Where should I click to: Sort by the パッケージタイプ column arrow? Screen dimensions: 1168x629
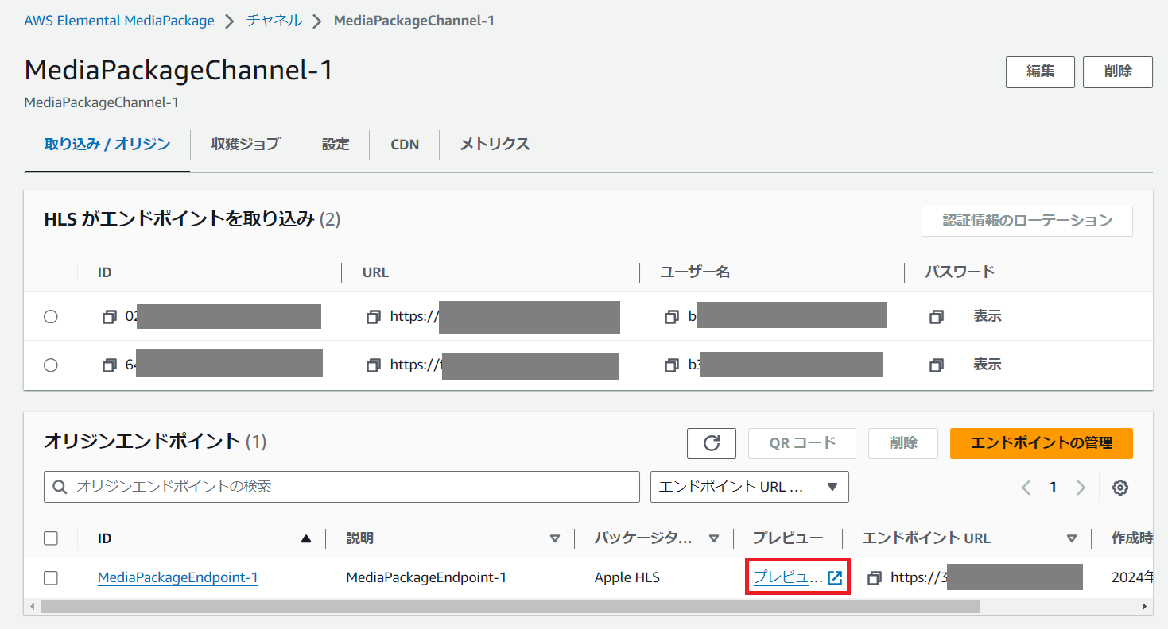(714, 538)
